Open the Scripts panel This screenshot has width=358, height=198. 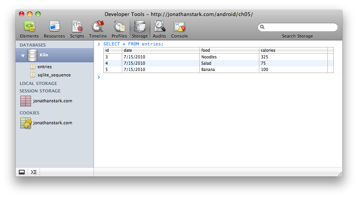pos(77,29)
